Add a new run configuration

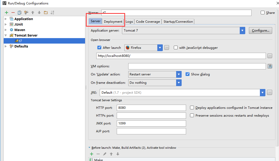[7, 13]
